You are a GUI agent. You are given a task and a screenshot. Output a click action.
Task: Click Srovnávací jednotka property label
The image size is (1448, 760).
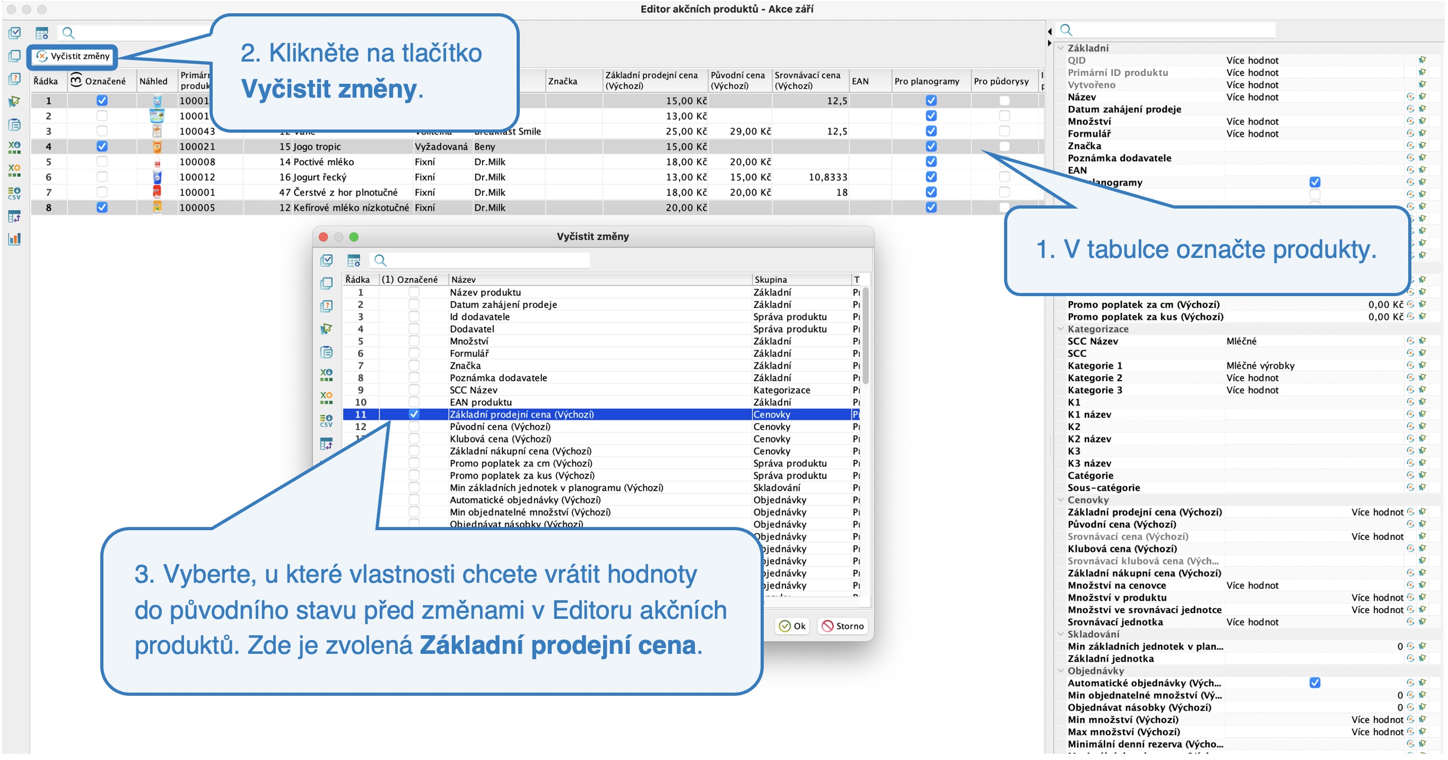tap(1115, 622)
